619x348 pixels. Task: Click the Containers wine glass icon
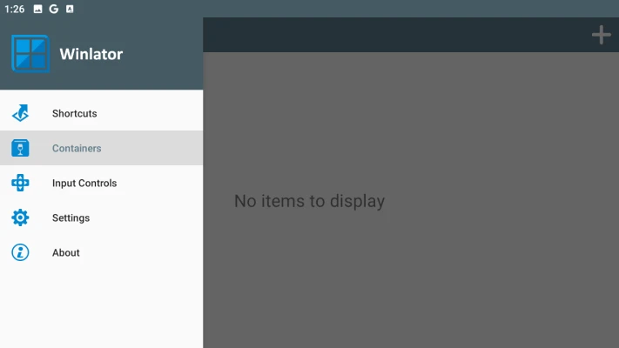(x=20, y=148)
